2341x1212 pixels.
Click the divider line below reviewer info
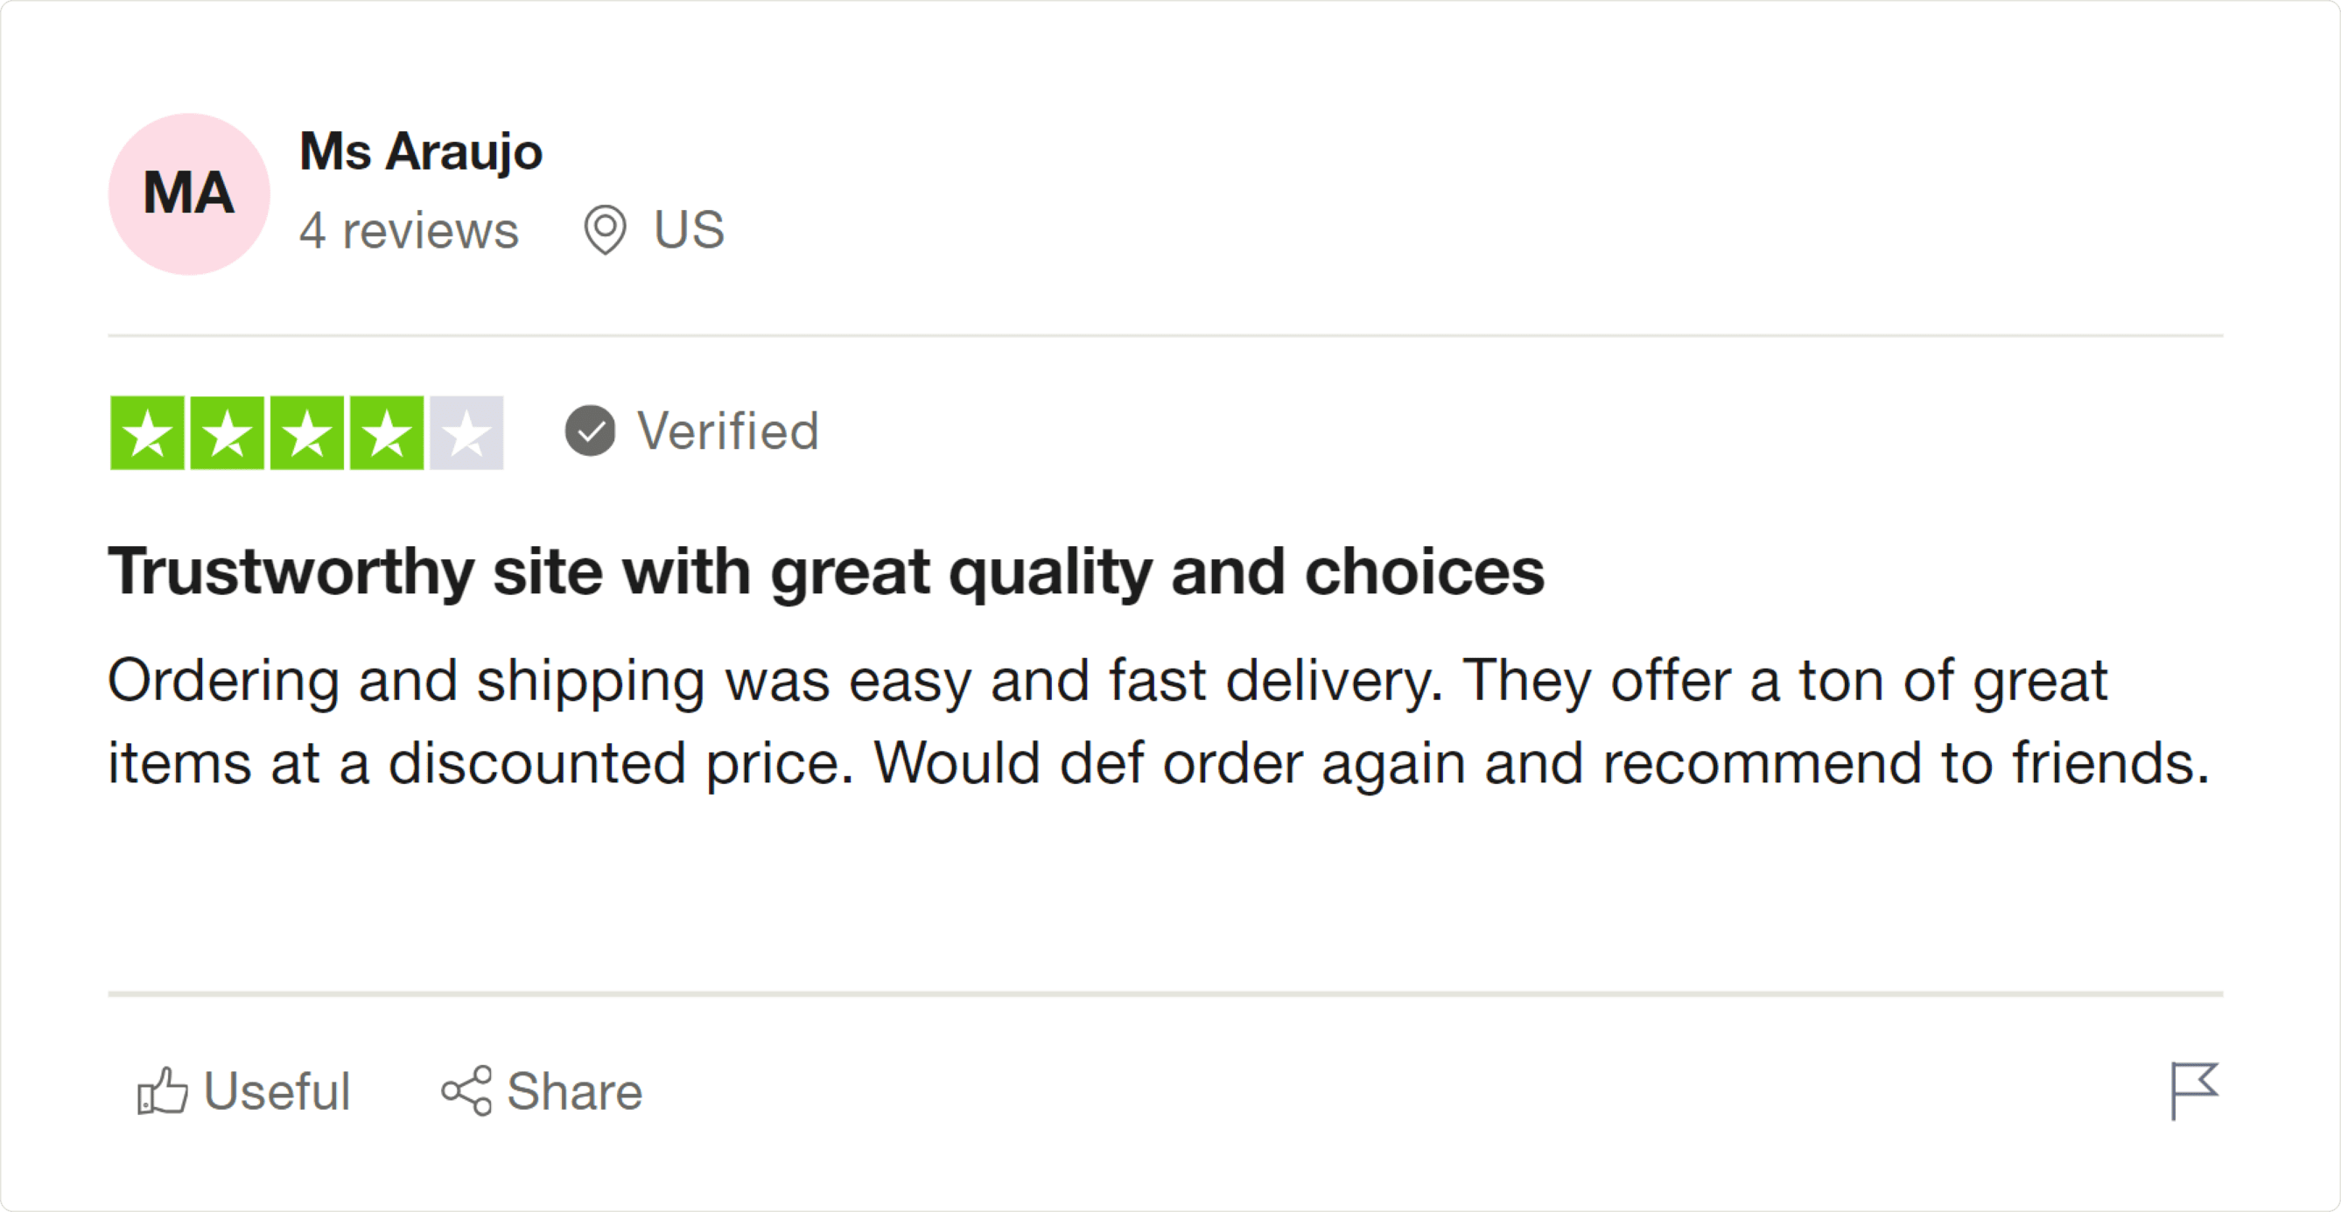tap(1165, 335)
